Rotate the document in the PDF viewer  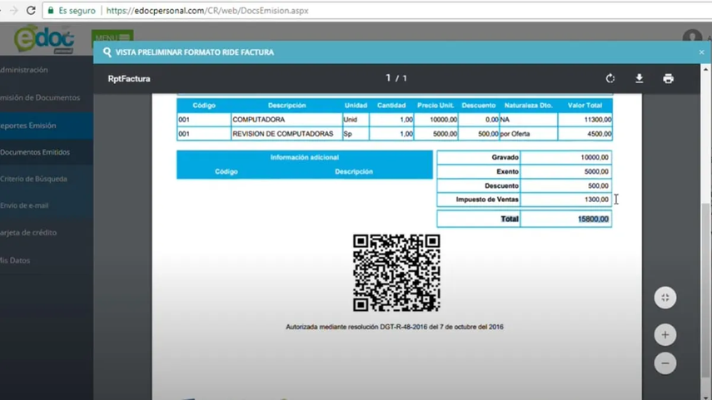tap(610, 78)
